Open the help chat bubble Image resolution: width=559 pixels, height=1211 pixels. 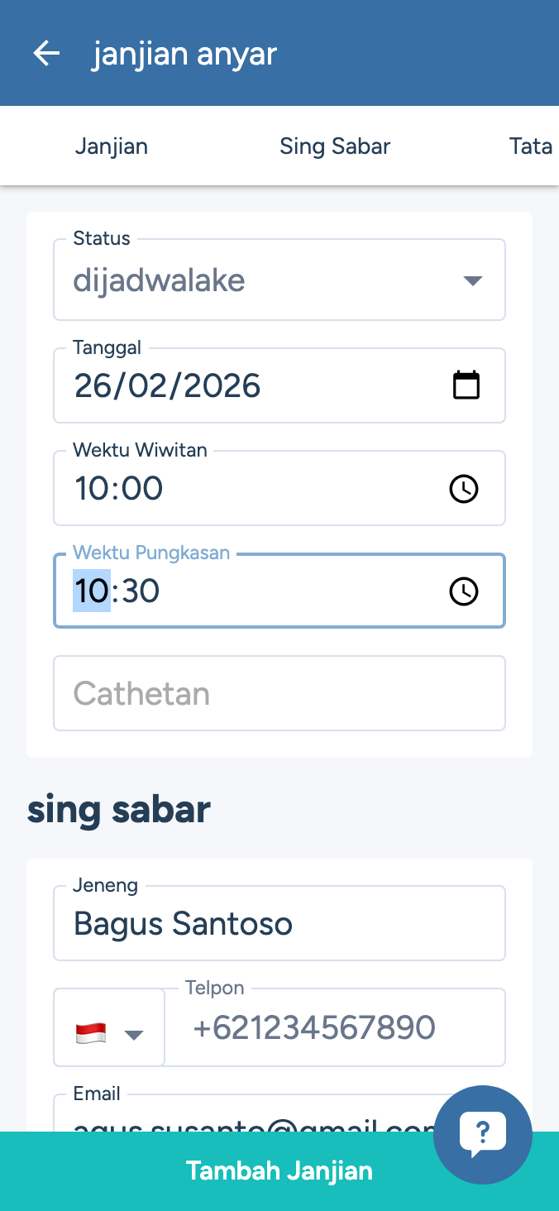(483, 1134)
